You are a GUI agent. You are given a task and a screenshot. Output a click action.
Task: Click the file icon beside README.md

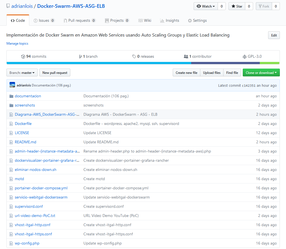click(11, 142)
